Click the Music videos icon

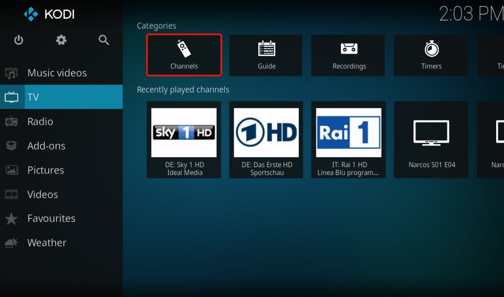click(x=12, y=73)
